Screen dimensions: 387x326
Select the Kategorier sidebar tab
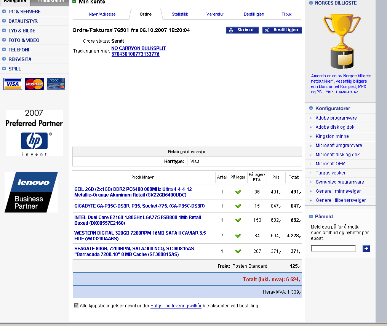[15, 2]
